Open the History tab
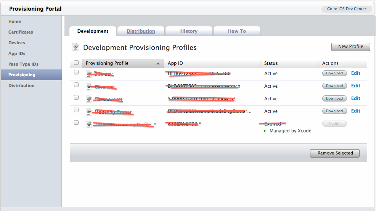376x211 pixels. [x=189, y=31]
